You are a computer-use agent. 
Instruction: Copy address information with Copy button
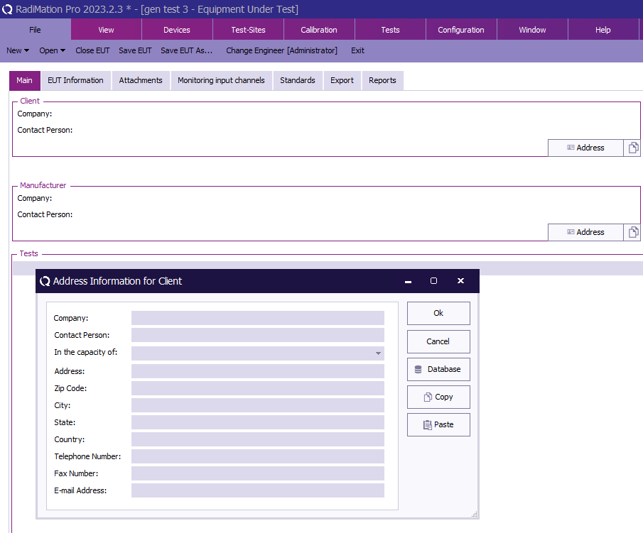click(x=438, y=397)
